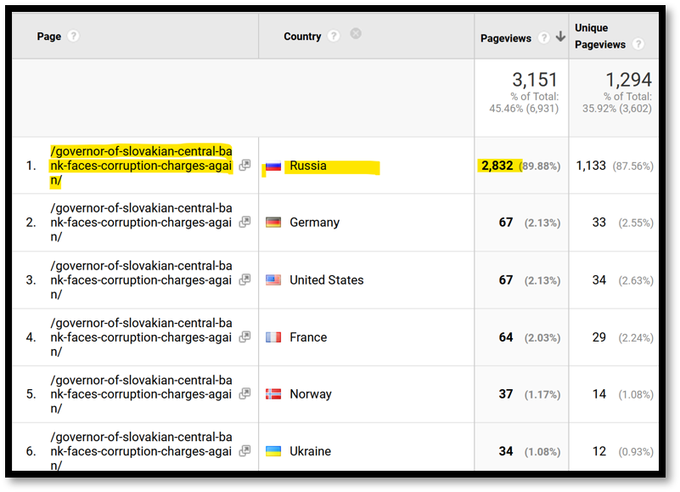Click the Ukraine flag icon
This screenshot has width=680, height=492.
tap(273, 451)
